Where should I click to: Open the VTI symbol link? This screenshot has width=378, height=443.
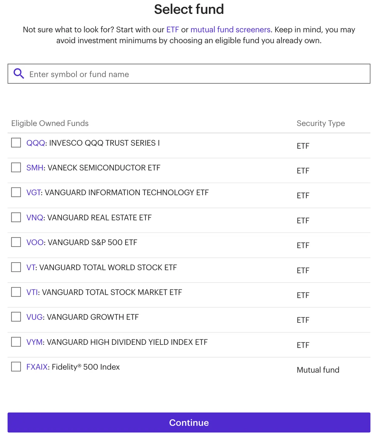32,292
